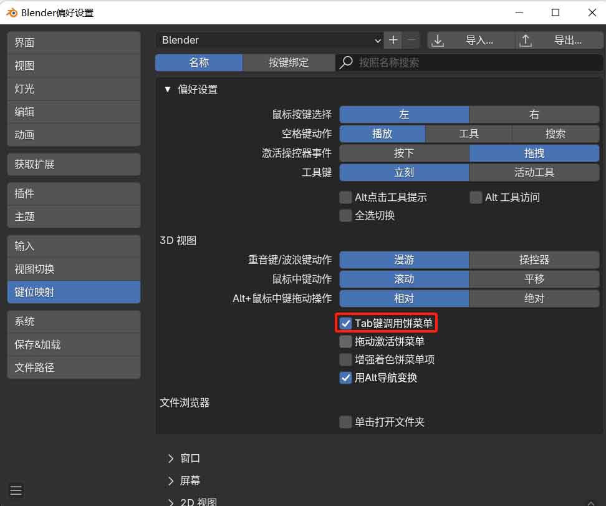The width and height of the screenshot is (606, 506).
Task: Open the 保存&加载 preferences category
Action: (x=74, y=344)
